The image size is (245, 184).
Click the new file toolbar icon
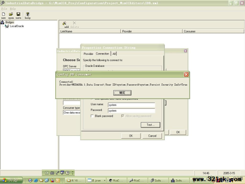(3, 16)
